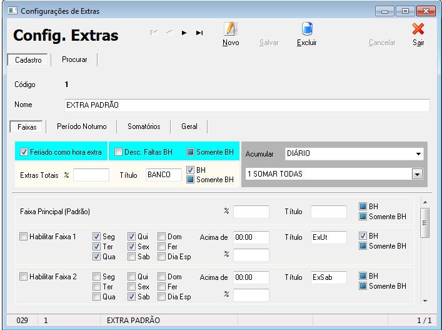This screenshot has width=442, height=330.
Task: Click the Nome text field
Action: 247,105
